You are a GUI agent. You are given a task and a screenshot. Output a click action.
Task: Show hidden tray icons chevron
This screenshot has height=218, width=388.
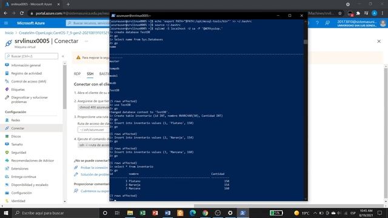(x=315, y=213)
